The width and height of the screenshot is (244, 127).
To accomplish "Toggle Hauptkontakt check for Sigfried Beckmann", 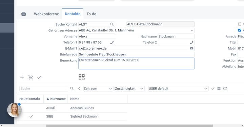I will click(x=31, y=116).
